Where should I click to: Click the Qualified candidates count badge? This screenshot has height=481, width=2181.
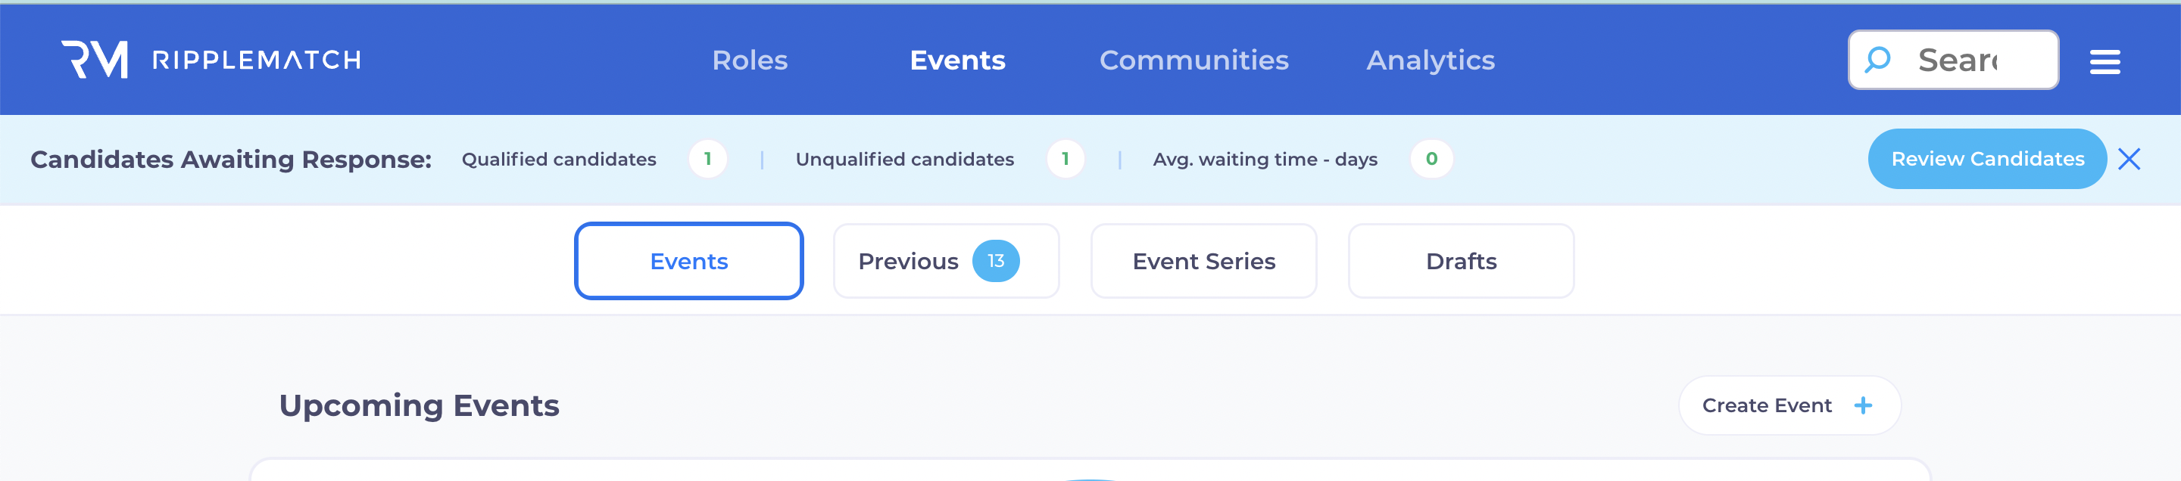click(707, 159)
